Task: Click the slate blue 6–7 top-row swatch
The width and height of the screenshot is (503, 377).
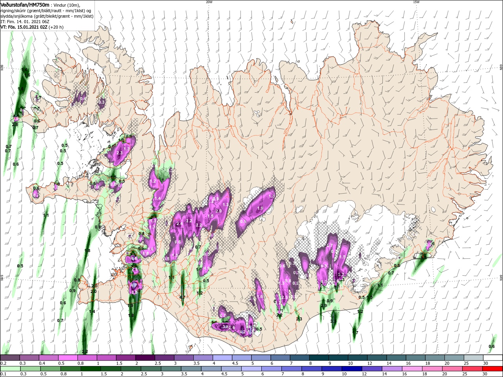Action: pos(280,358)
